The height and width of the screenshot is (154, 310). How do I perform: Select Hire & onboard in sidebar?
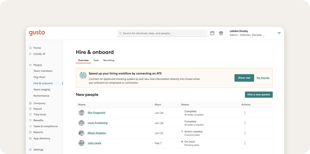[x=43, y=83]
